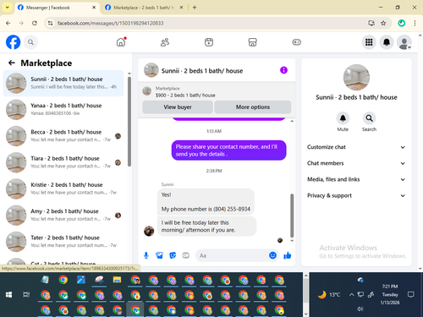Click the Sunnii chat header title
Image resolution: width=423 pixels, height=317 pixels.
[202, 71]
